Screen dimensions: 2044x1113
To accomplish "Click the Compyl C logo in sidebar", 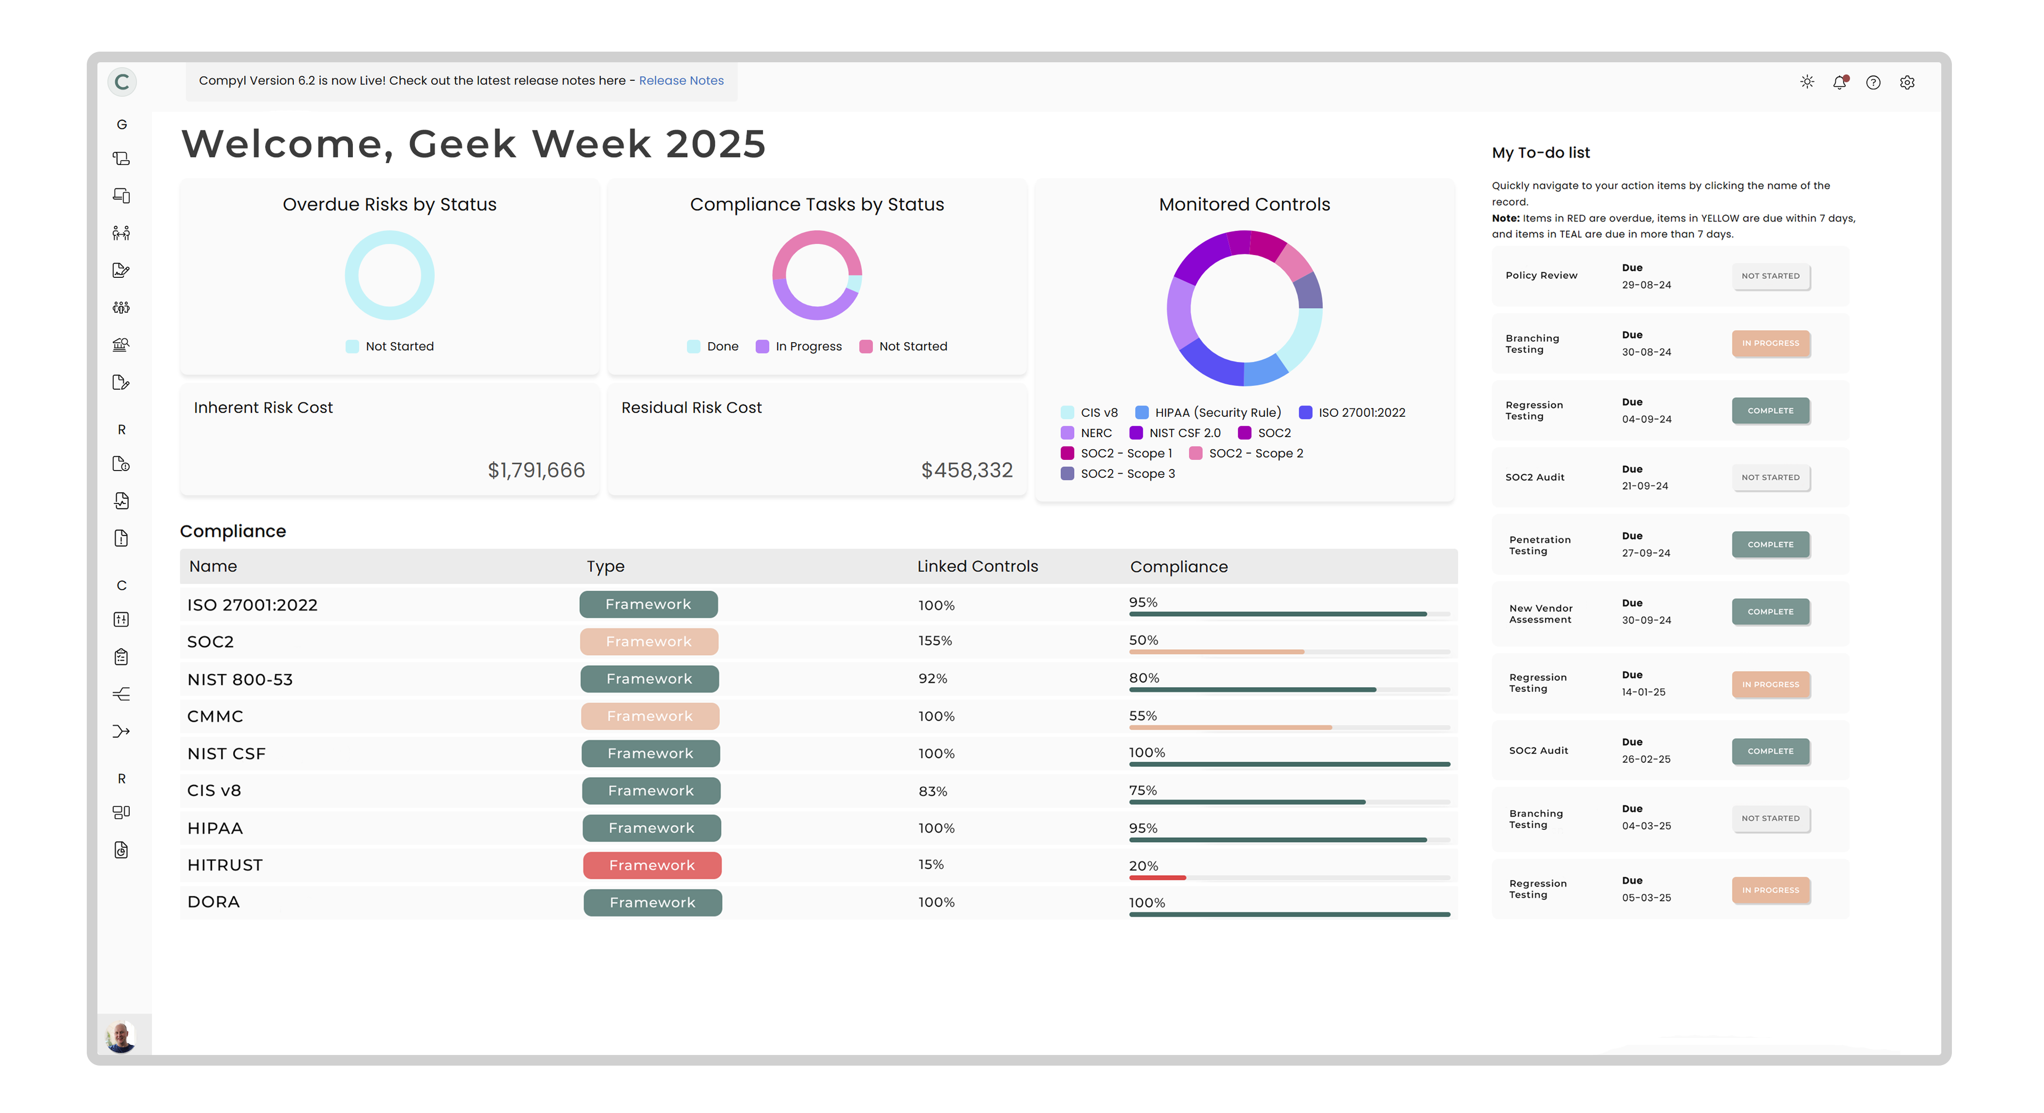I will [x=122, y=82].
